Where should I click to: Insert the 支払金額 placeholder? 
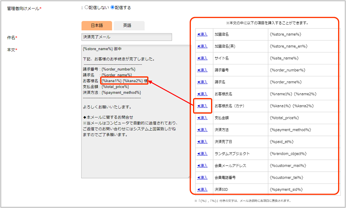[x=202, y=118]
